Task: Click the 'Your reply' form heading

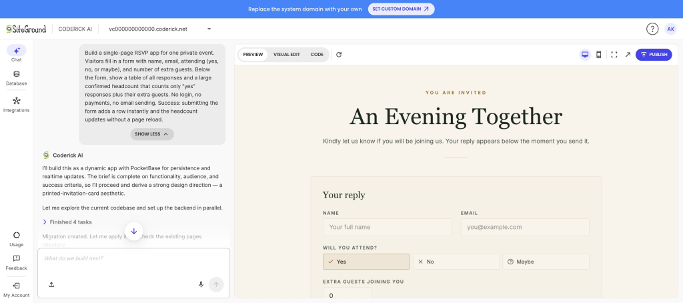Action: click(344, 195)
